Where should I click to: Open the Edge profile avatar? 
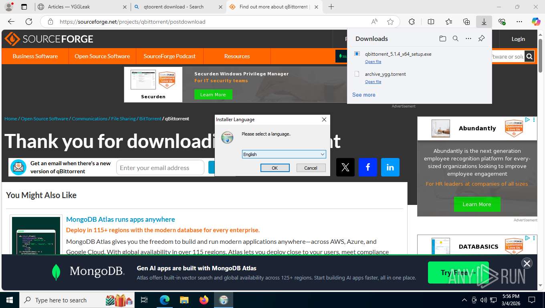coord(8,7)
